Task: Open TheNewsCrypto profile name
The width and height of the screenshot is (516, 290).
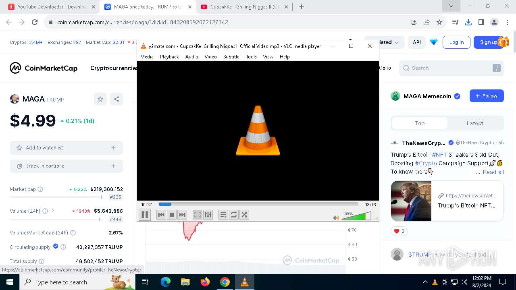Action: 424,143
